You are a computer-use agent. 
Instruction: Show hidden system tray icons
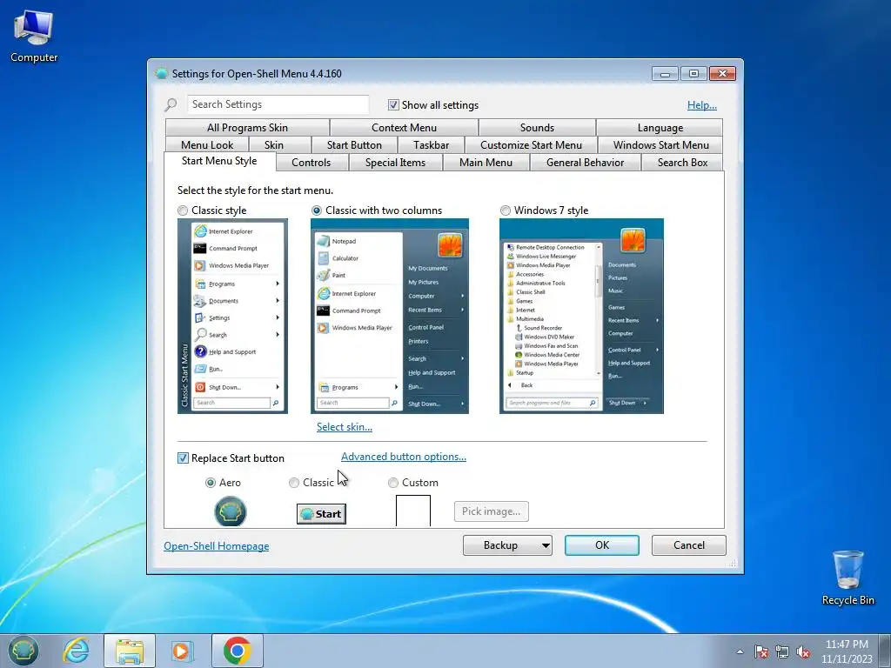(740, 651)
